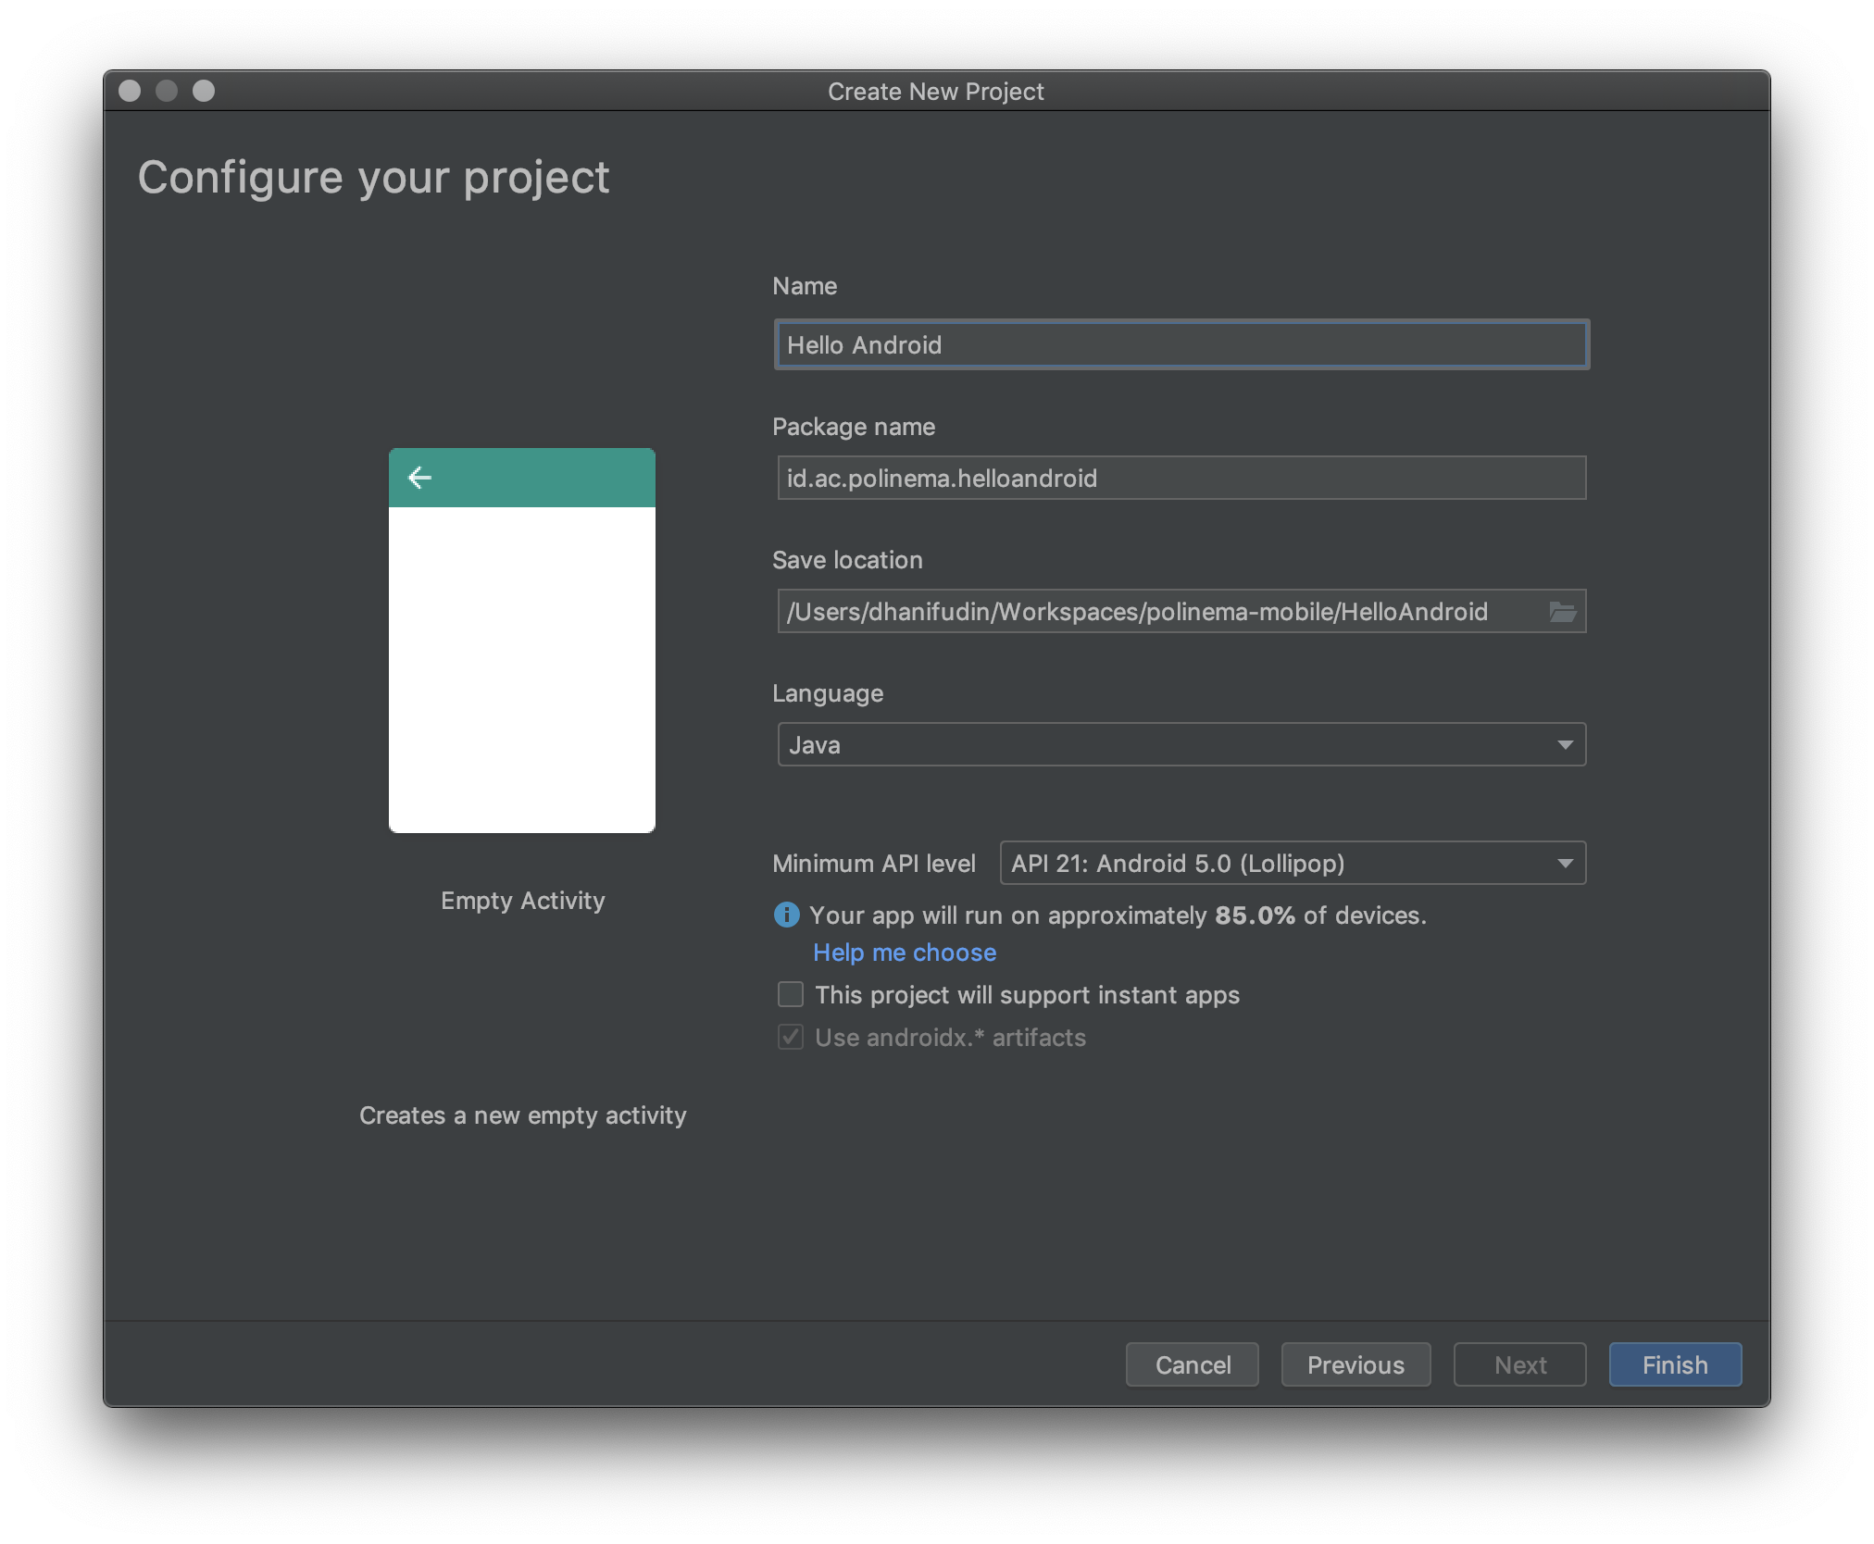Enable 'Use androidx.* artifacts' checkbox
Screen dimensions: 1874x1544
[x=788, y=1037]
